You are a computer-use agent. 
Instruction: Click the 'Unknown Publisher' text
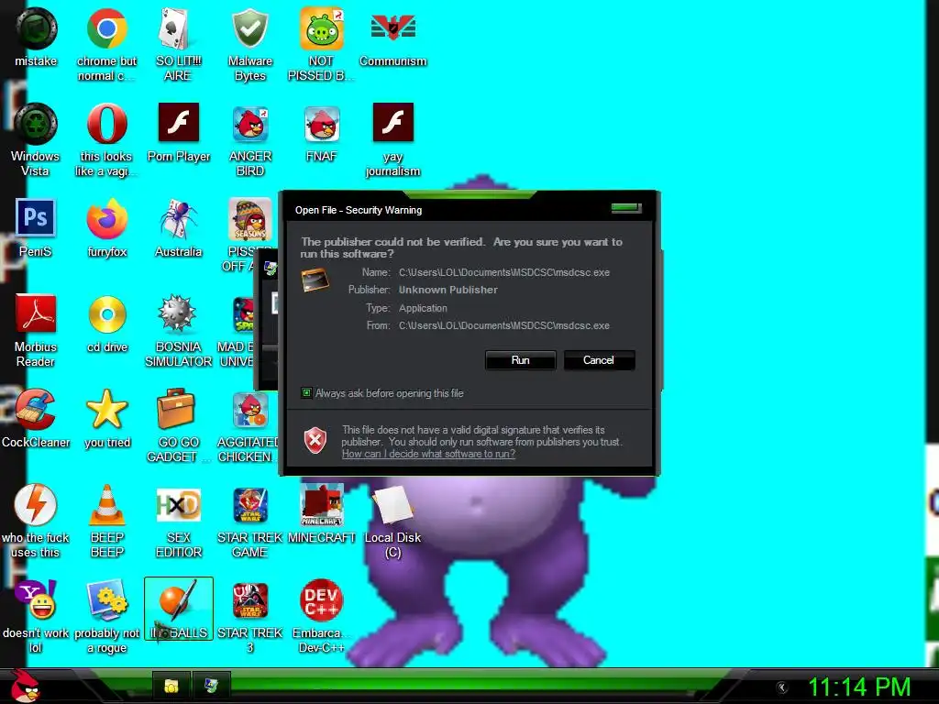[447, 290]
